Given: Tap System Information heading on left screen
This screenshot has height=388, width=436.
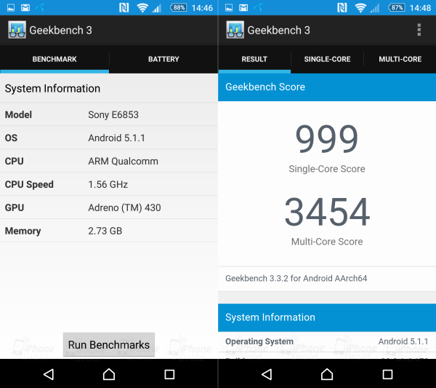Looking at the screenshot, I should [x=52, y=89].
